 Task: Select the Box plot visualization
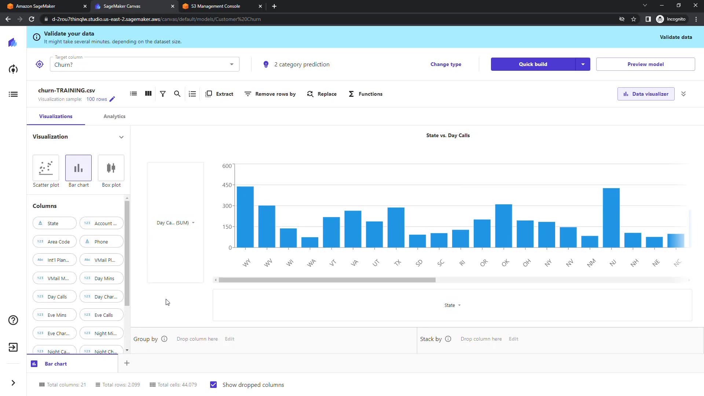click(x=111, y=168)
